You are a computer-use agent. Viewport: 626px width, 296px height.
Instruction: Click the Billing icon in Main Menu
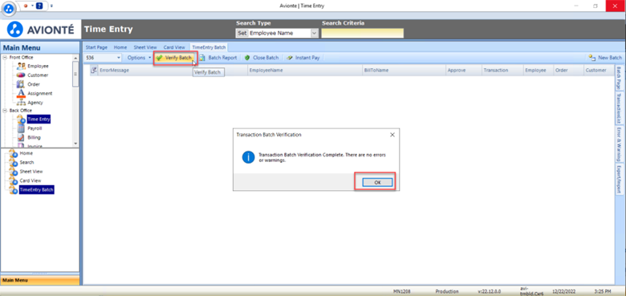point(21,138)
